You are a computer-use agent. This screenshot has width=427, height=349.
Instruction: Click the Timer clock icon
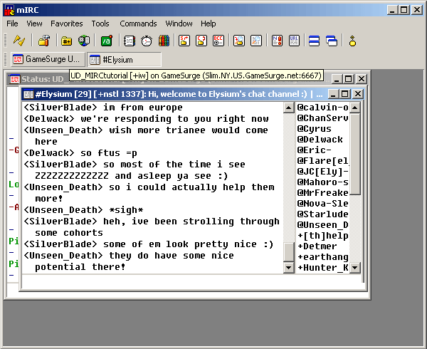pos(147,41)
